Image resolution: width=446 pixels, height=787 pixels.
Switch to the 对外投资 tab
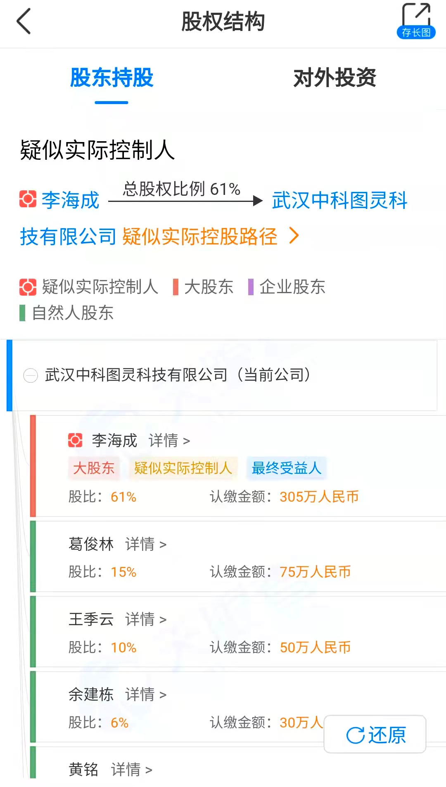(x=334, y=78)
